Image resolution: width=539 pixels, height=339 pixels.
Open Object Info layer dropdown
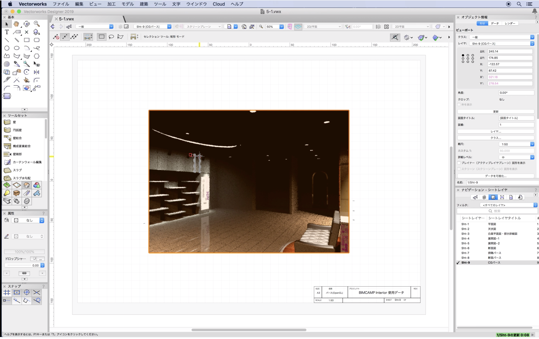point(501,44)
